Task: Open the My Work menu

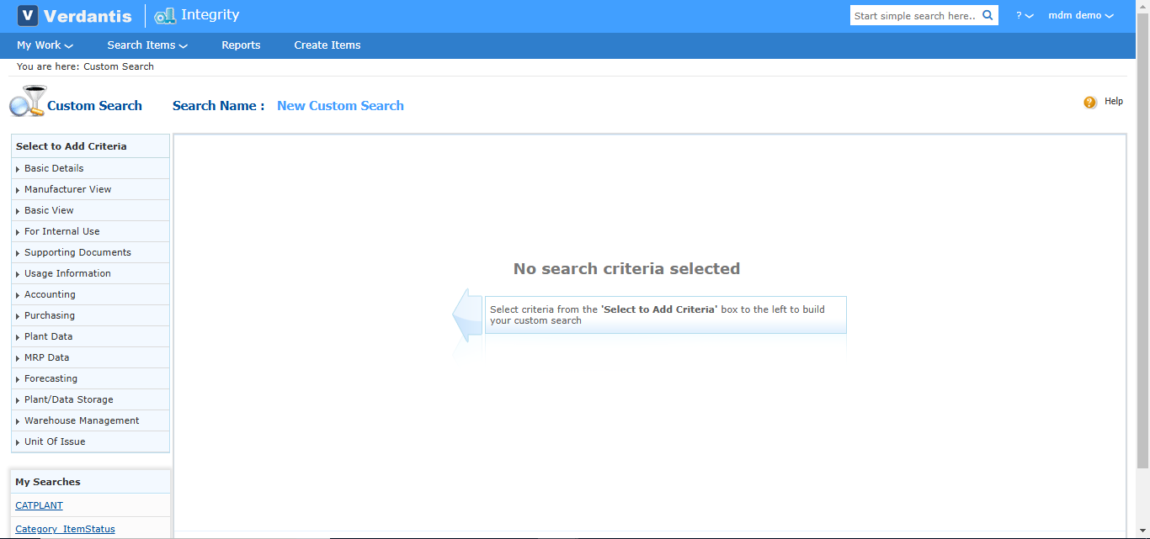Action: click(x=45, y=45)
